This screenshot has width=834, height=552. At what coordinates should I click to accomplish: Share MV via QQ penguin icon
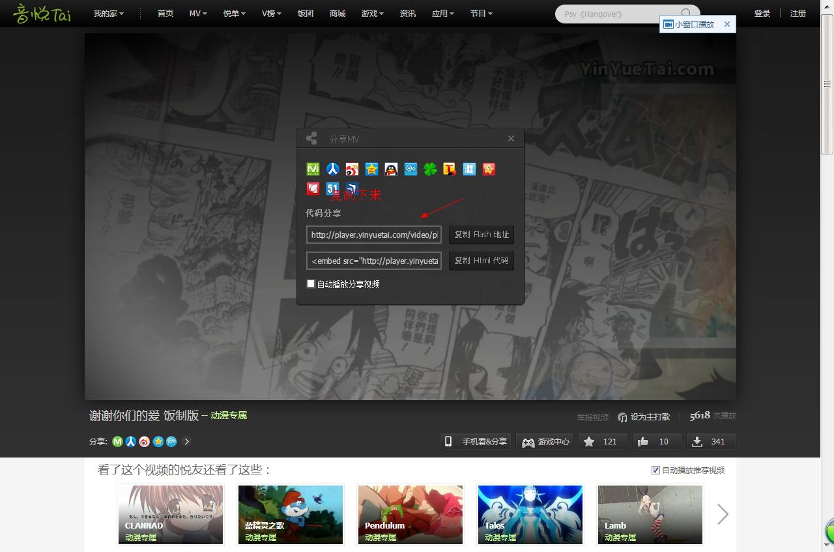click(x=391, y=169)
